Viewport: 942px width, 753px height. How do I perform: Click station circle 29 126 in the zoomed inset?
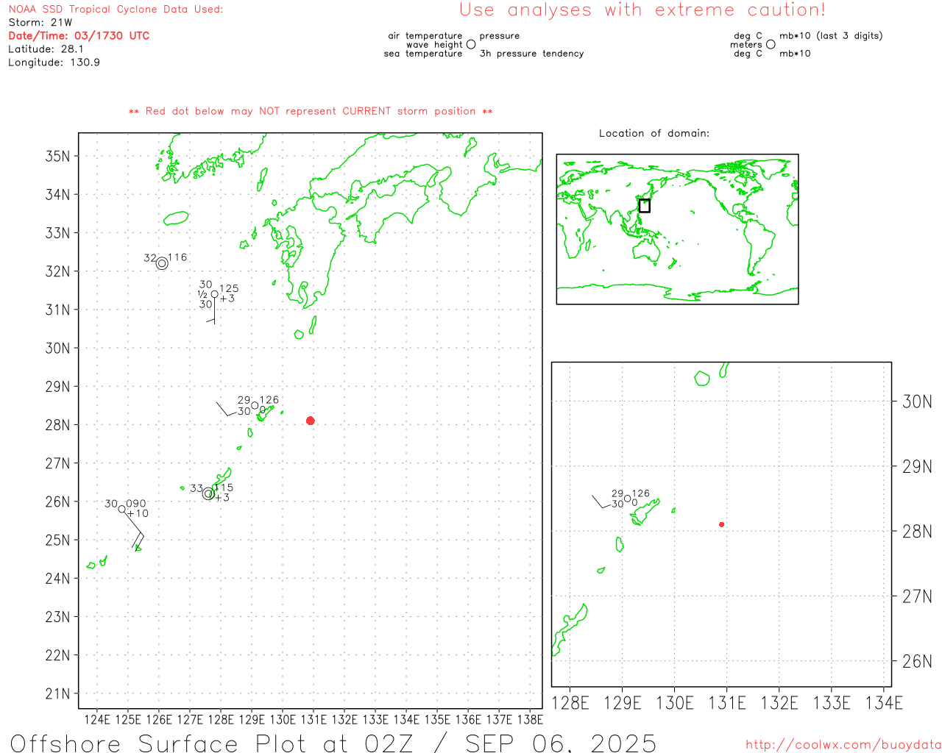pyautogui.click(x=628, y=499)
